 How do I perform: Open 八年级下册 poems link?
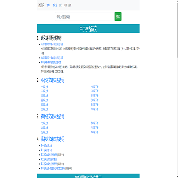click(95, 128)
